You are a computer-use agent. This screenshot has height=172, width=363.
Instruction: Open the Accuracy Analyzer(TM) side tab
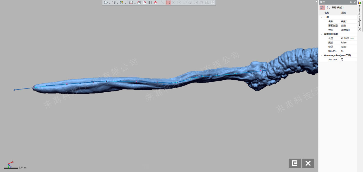(x=360, y=17)
